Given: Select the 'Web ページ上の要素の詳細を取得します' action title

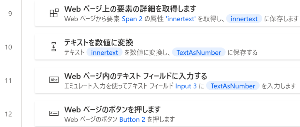Looking at the screenshot, I should [130, 9].
